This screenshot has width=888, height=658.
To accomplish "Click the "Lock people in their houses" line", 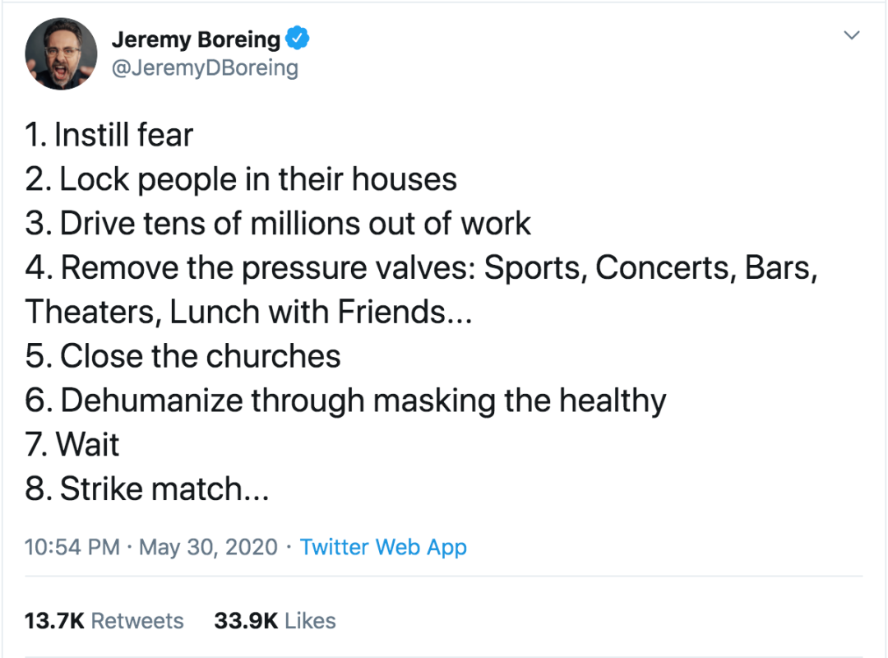I will pos(241,179).
